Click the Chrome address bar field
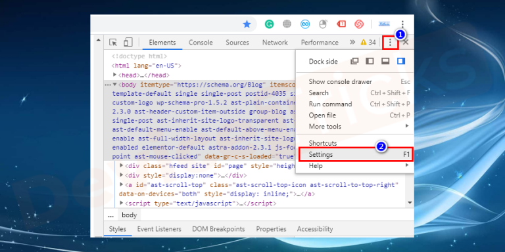Viewport: 505px width, 252px height. click(x=174, y=24)
